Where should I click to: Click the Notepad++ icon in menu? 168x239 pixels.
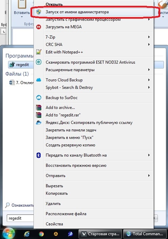39,52
